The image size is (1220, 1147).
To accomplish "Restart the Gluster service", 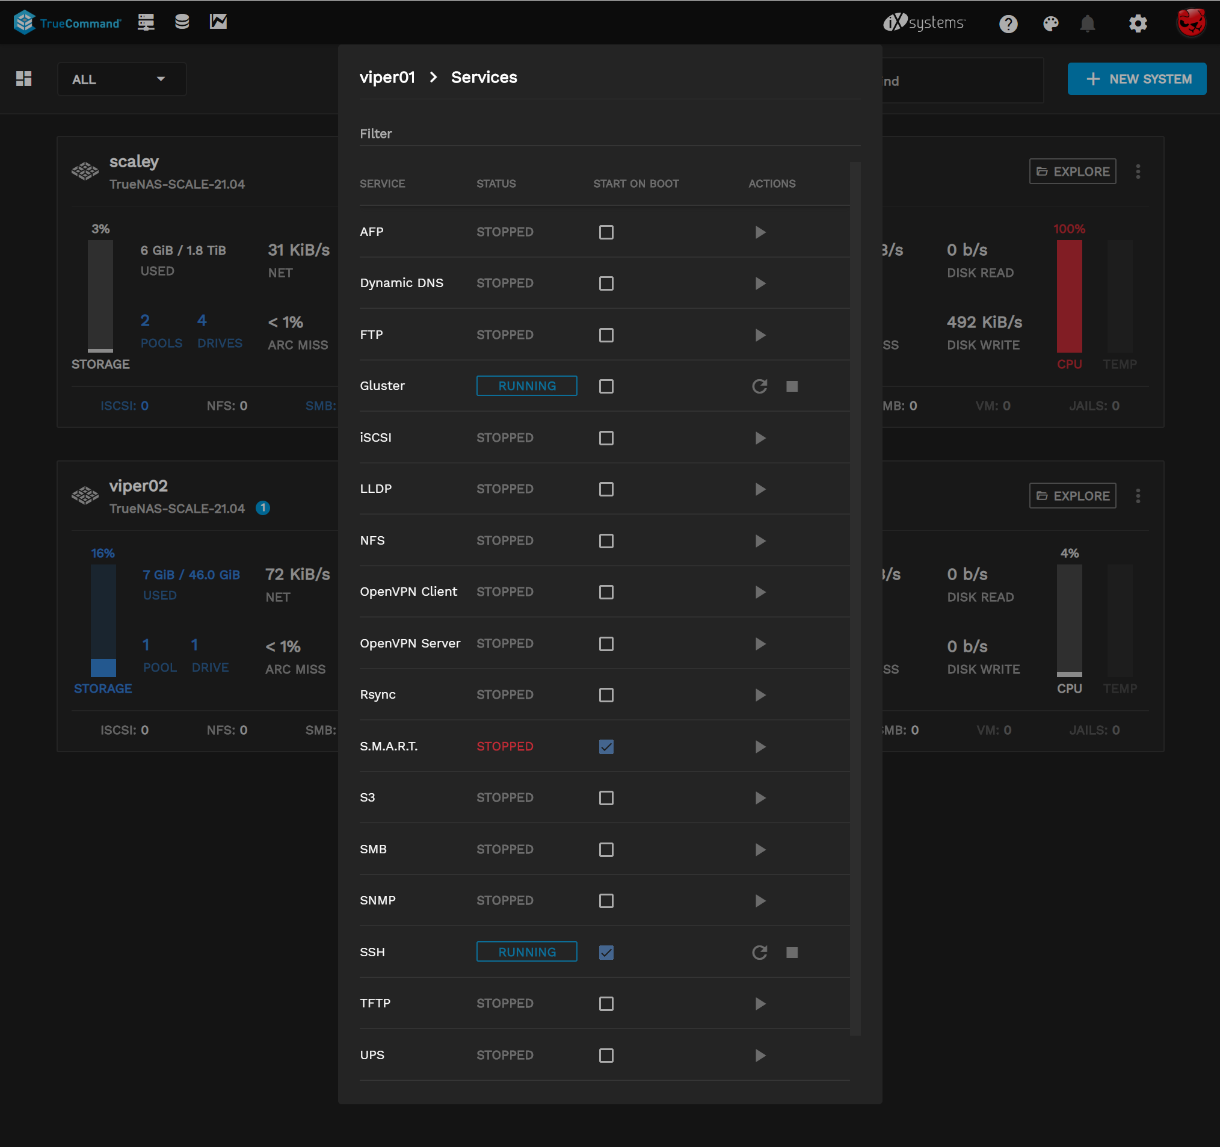I will 760,386.
